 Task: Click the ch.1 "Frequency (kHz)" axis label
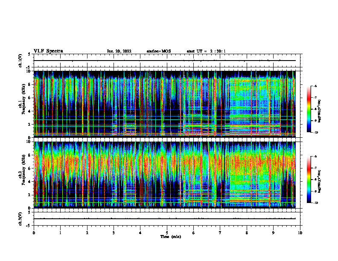click(x=23, y=99)
